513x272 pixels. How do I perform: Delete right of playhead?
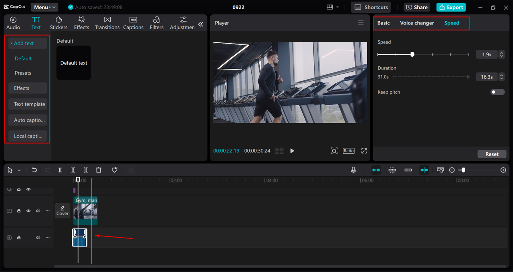86,170
